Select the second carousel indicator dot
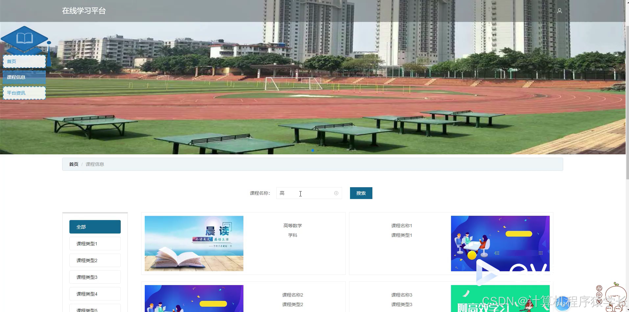 [x=313, y=150]
